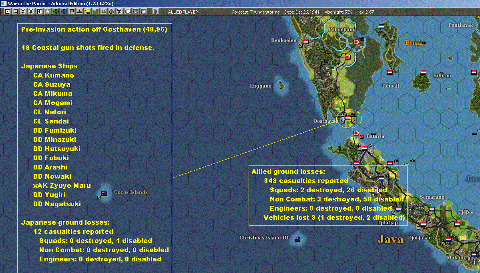Click the Forecast: Thunderstorms status text
This screenshot has width=480, height=273.
click(x=256, y=12)
